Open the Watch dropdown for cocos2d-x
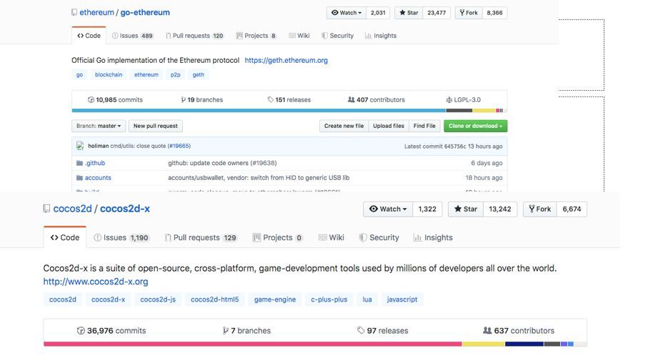 pyautogui.click(x=388, y=209)
